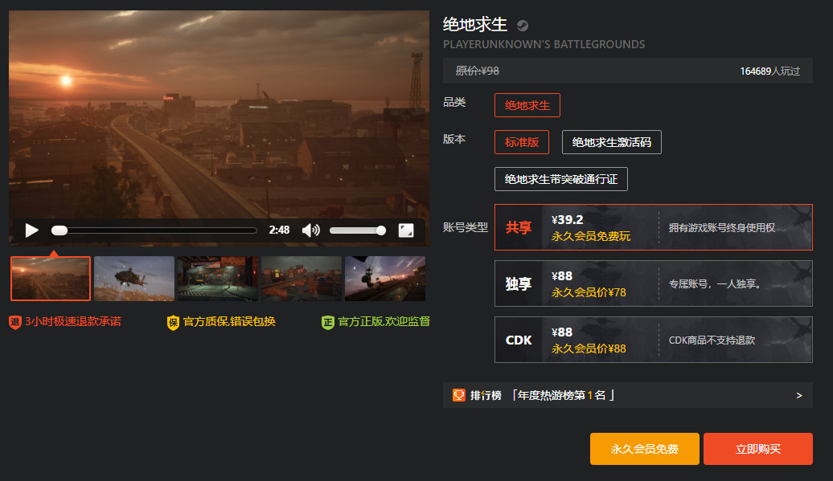Play the game trailer video

[32, 230]
